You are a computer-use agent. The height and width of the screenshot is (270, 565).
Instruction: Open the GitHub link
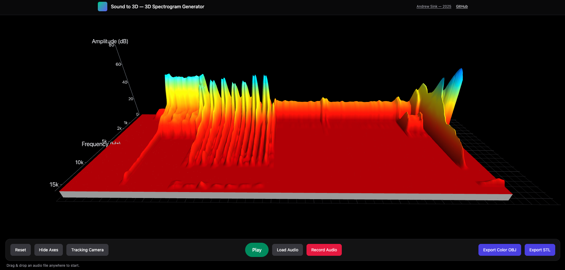(x=462, y=7)
